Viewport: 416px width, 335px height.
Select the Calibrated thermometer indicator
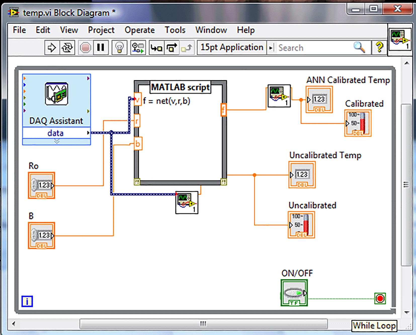358,123
